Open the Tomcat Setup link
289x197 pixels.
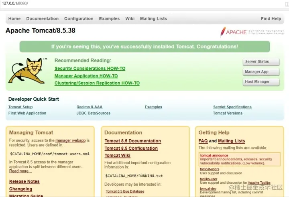[x=20, y=107]
